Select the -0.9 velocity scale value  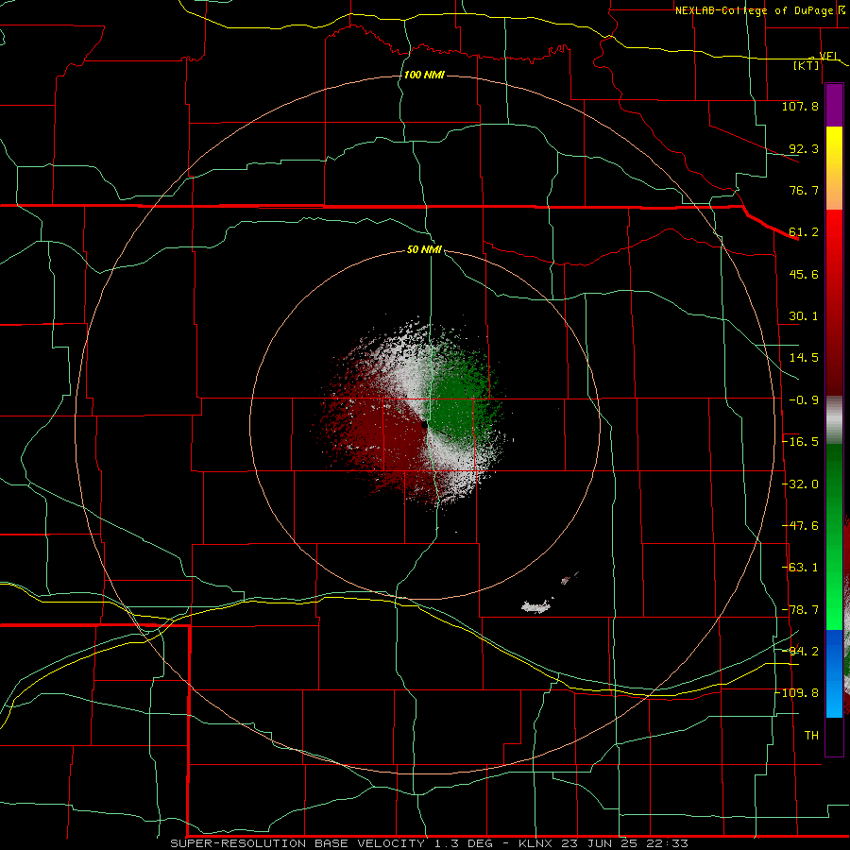[x=804, y=400]
